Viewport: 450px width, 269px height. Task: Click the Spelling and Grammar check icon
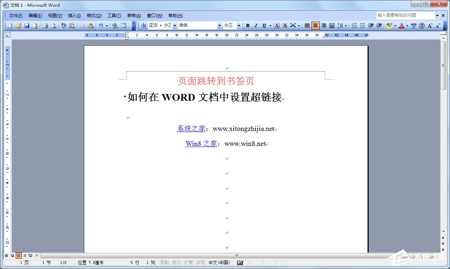(x=64, y=25)
